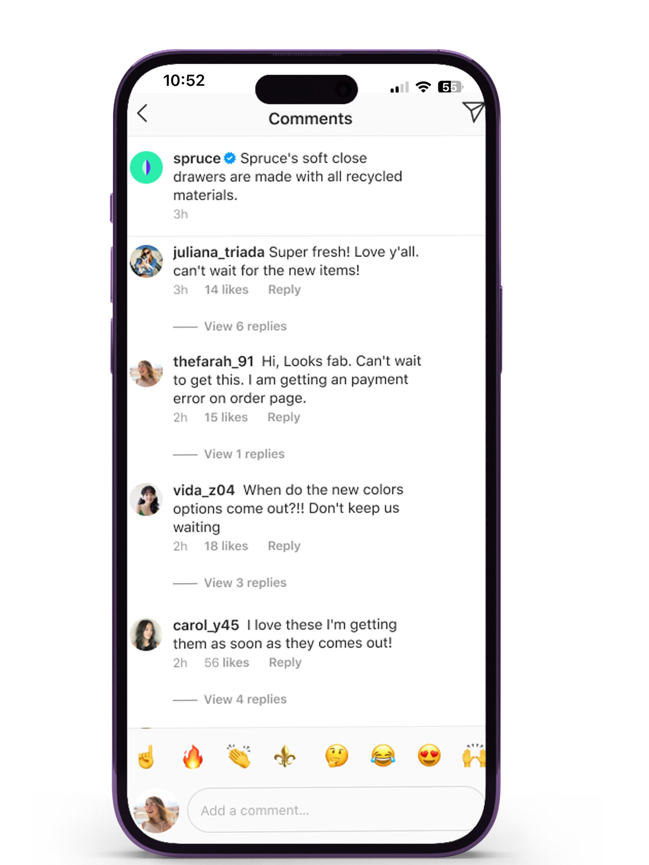Insert the pointing up finger emoji
The image size is (649, 865).
tap(146, 756)
